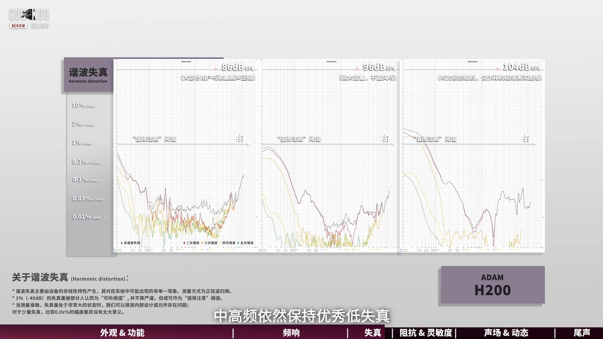Click the 谐波失真 harmonic distortion header panel

[x=88, y=75]
